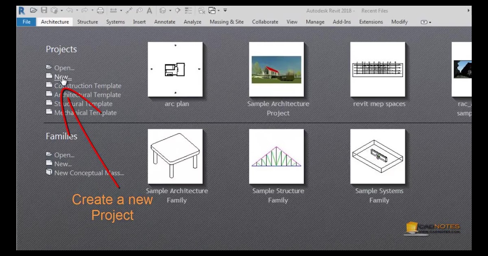Click the Tag by Category icon
The width and height of the screenshot is (488, 256).
click(x=139, y=11)
